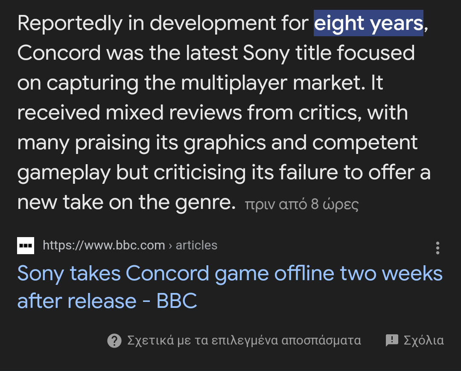Click the feedback speech bubble icon

392,340
